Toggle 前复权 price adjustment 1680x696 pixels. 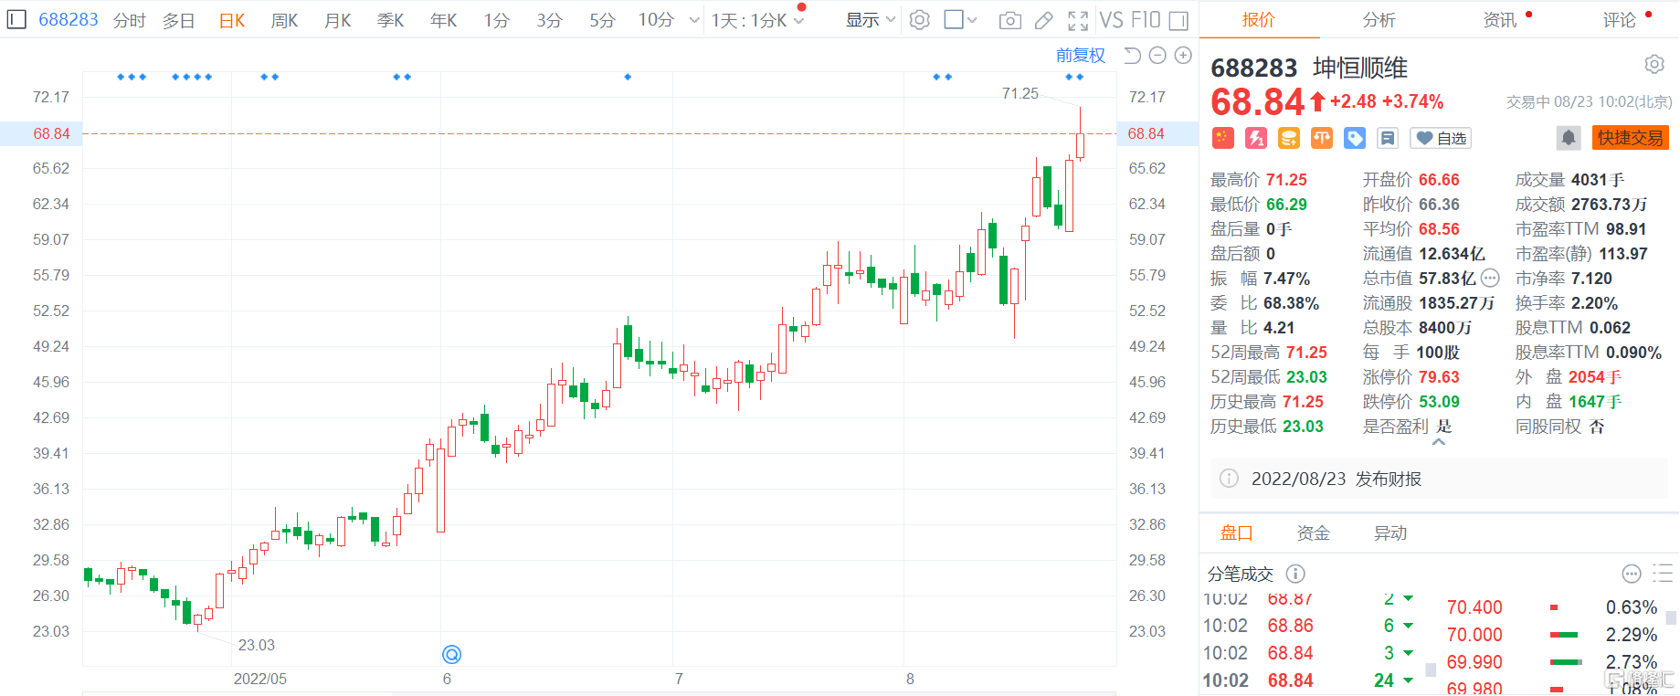[x=1081, y=56]
